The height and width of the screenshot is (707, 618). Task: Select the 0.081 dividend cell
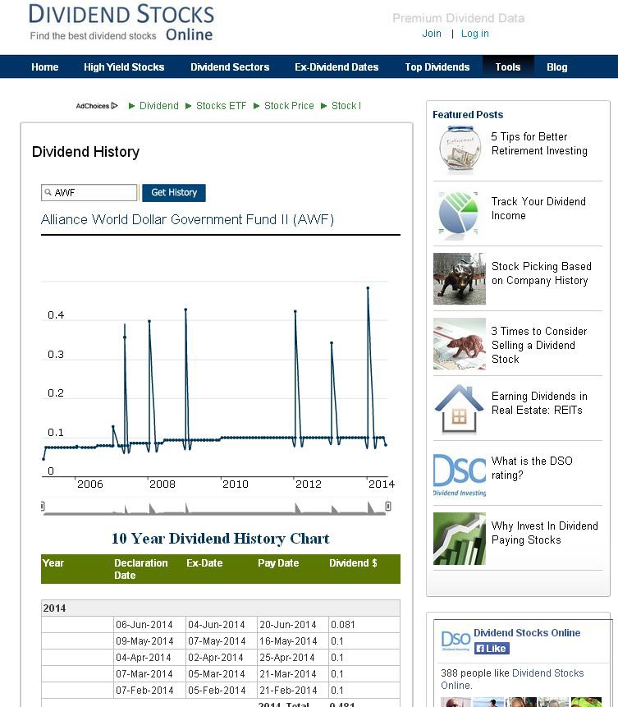[364, 625]
